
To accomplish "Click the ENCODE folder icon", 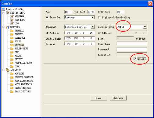I will coord(12,34).
